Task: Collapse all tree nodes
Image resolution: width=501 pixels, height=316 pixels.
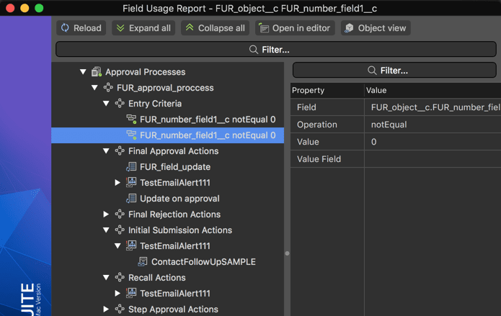Action: point(215,28)
